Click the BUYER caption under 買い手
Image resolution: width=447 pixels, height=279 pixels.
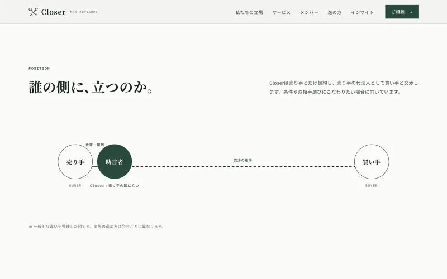[372, 186]
